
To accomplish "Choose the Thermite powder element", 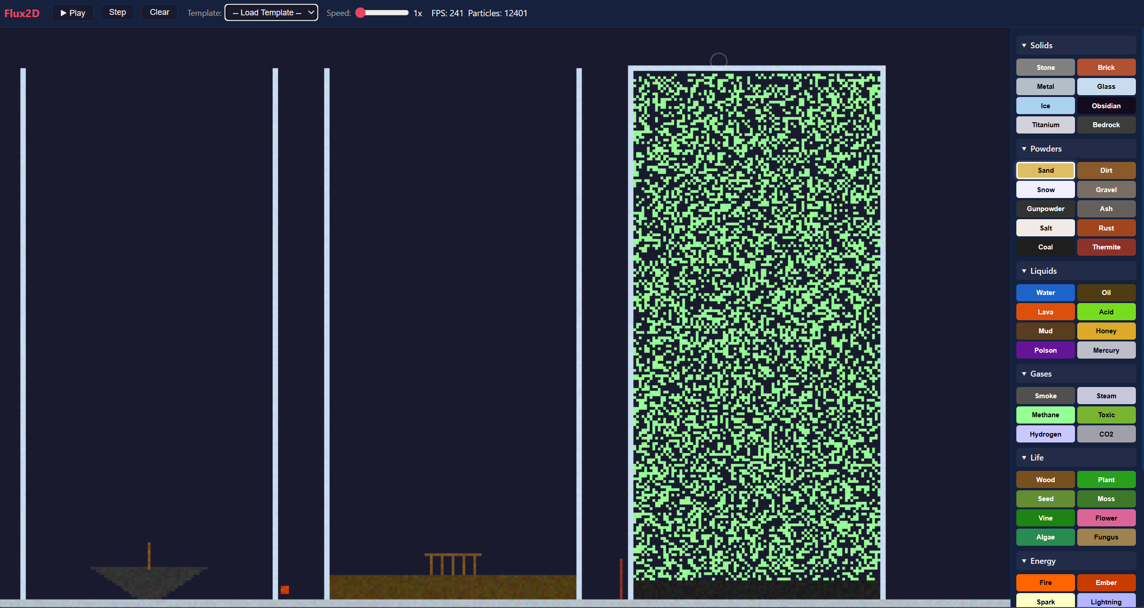I will [x=1106, y=247].
